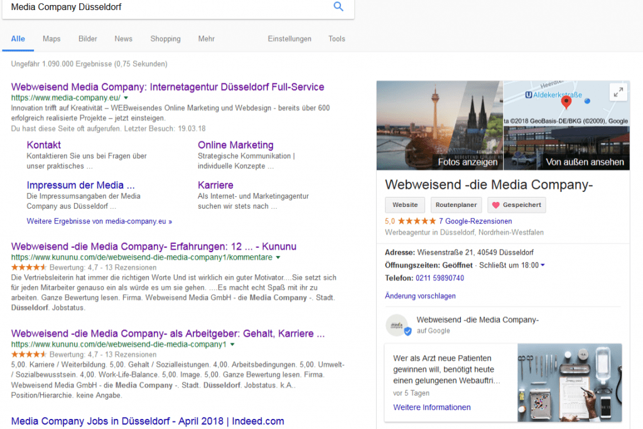Click Änderung vorschlagen link
The width and height of the screenshot is (643, 429).
click(x=420, y=296)
